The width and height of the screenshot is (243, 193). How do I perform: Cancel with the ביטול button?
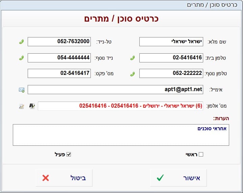[64, 178]
